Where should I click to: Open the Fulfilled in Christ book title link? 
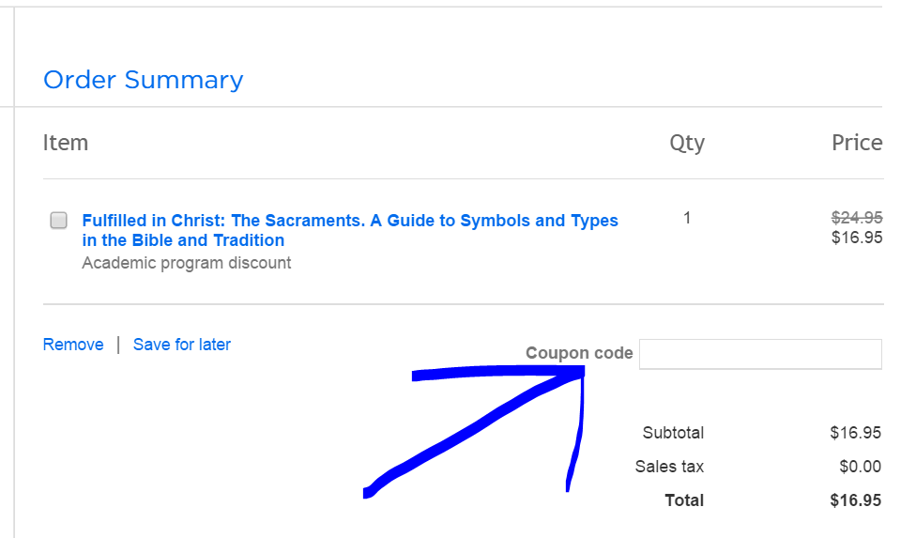coord(349,230)
